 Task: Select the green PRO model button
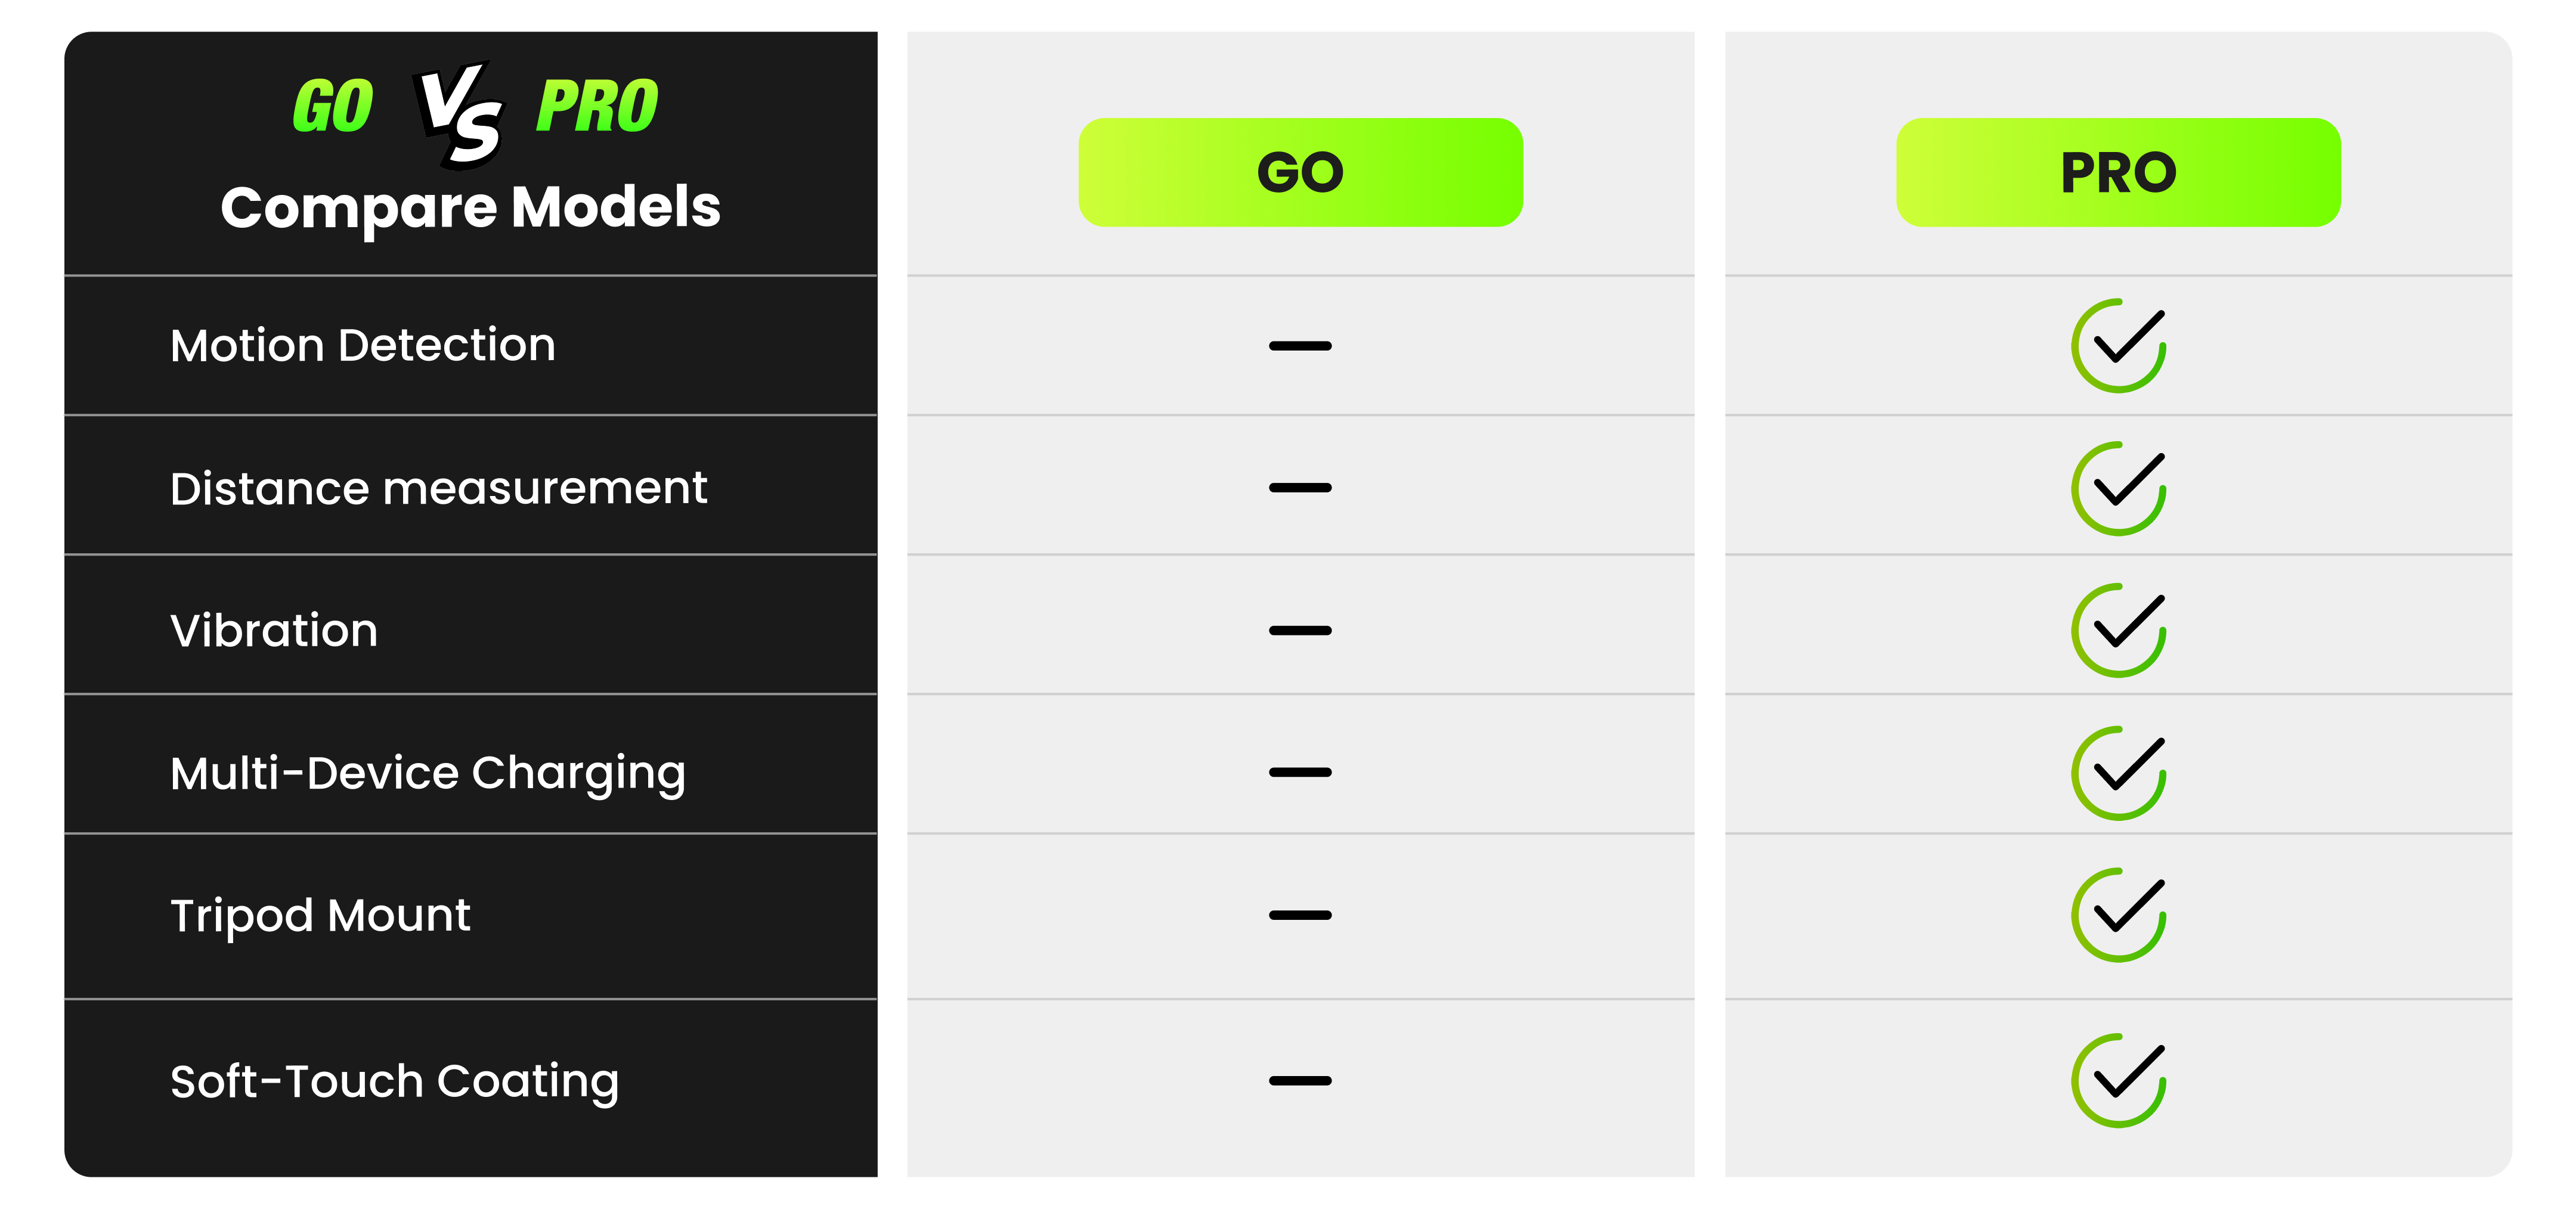click(2118, 172)
